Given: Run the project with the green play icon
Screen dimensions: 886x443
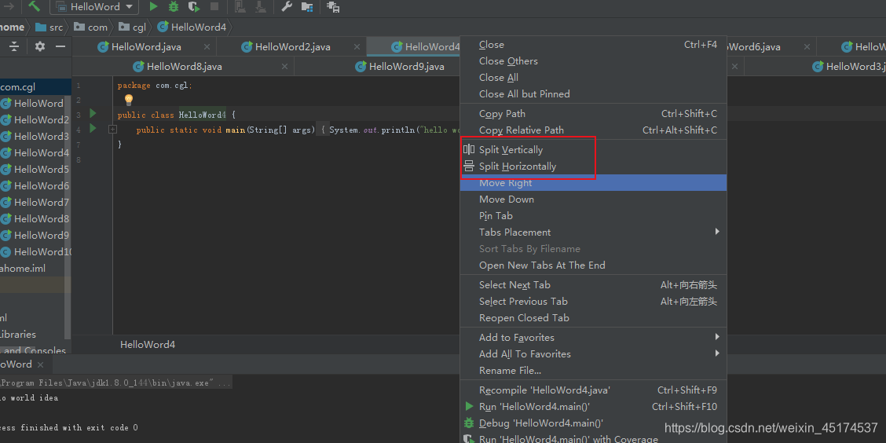Looking at the screenshot, I should click(x=153, y=7).
